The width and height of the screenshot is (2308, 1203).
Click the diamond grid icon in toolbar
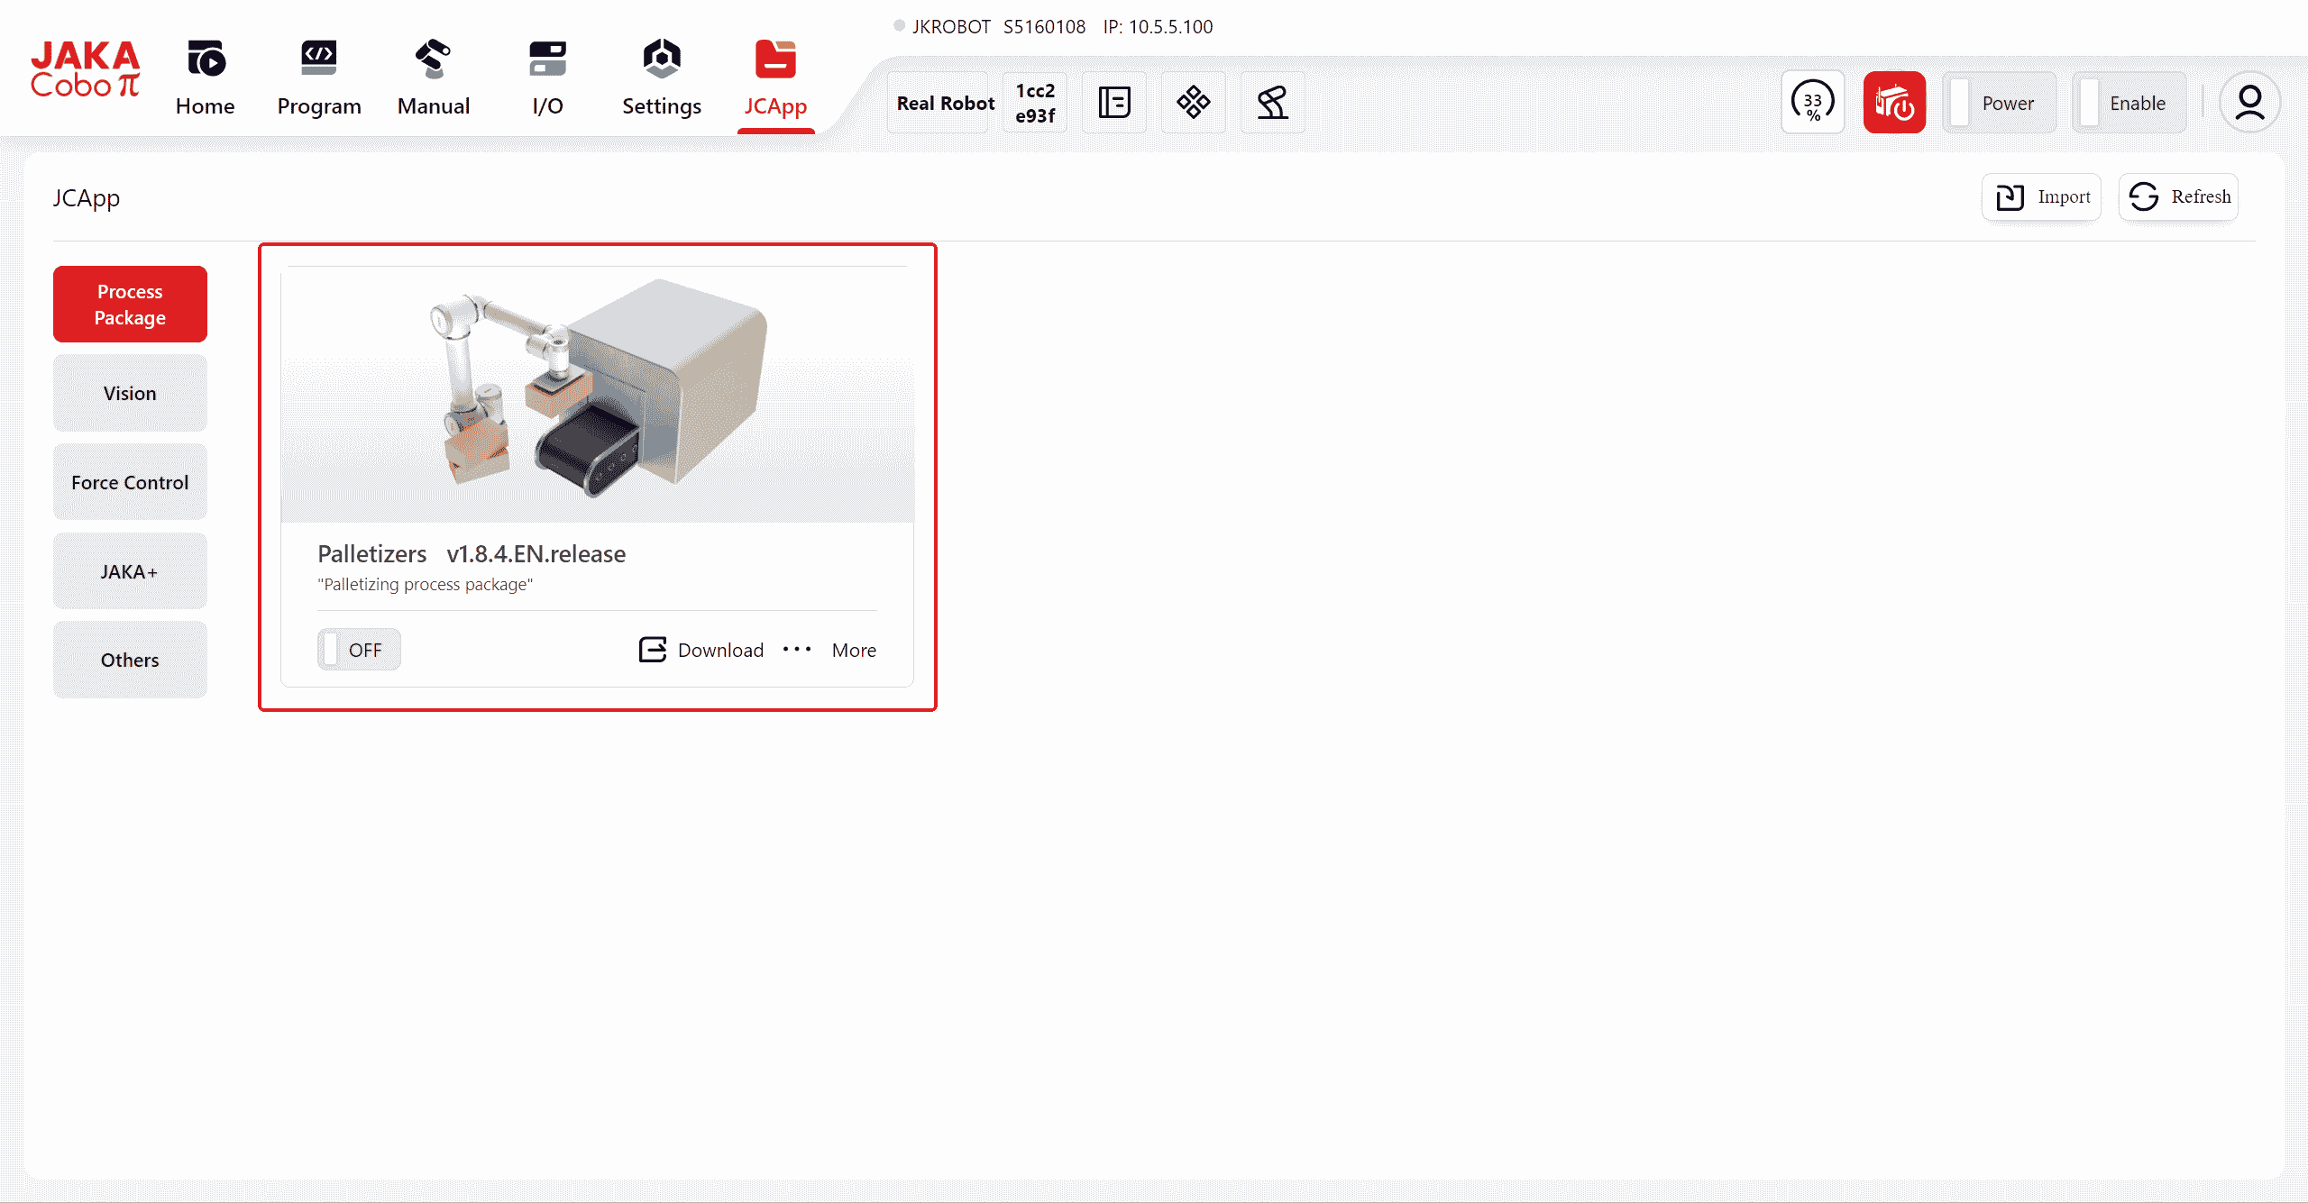point(1193,103)
